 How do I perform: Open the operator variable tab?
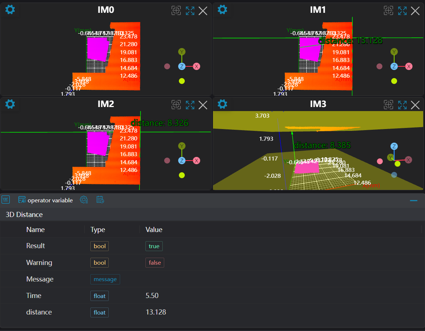pos(46,200)
